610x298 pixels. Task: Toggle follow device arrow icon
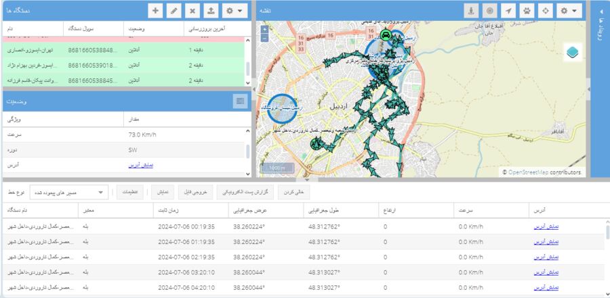pyautogui.click(x=508, y=11)
